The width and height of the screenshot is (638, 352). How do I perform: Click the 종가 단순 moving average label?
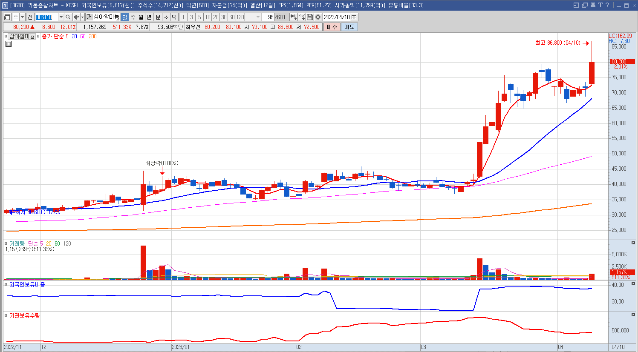point(53,37)
